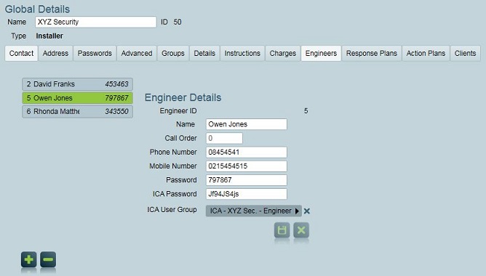Open the Instructions tab
Viewport: 486px width, 276px height.
(242, 53)
